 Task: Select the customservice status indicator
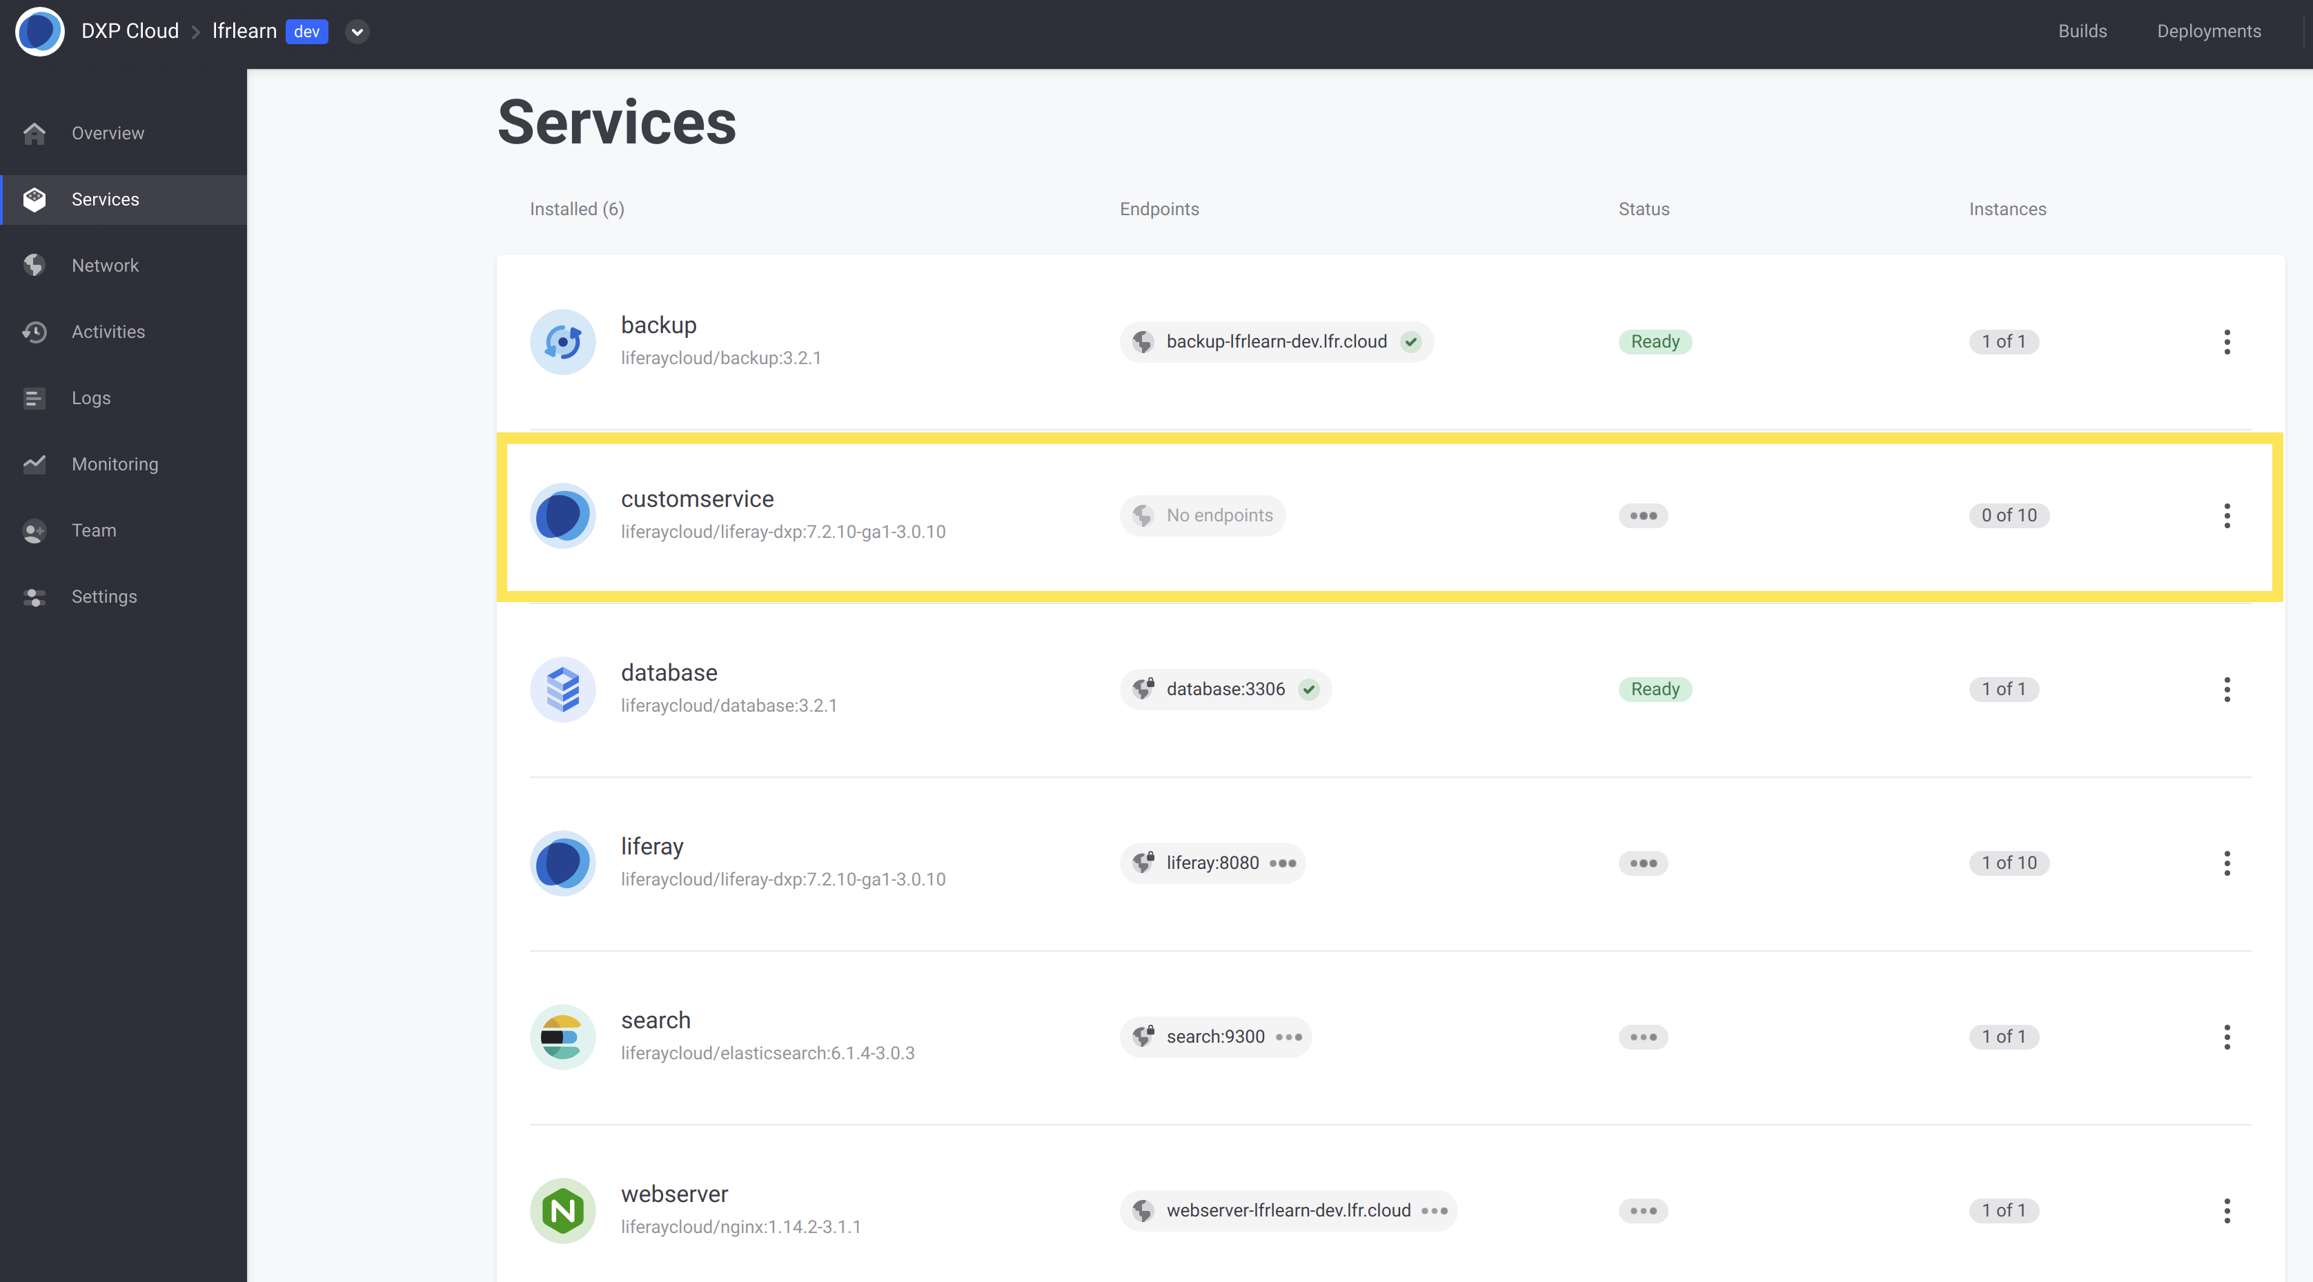coord(1644,514)
